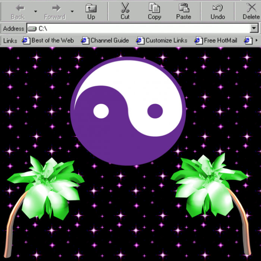Viewport: 261px width, 261px height.
Task: Click the Paste clipboard icon
Action: tap(183, 10)
